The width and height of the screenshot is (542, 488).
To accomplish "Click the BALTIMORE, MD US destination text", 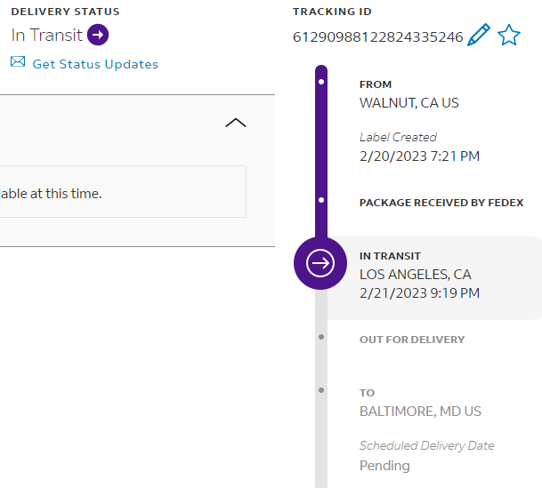I will click(x=420, y=412).
